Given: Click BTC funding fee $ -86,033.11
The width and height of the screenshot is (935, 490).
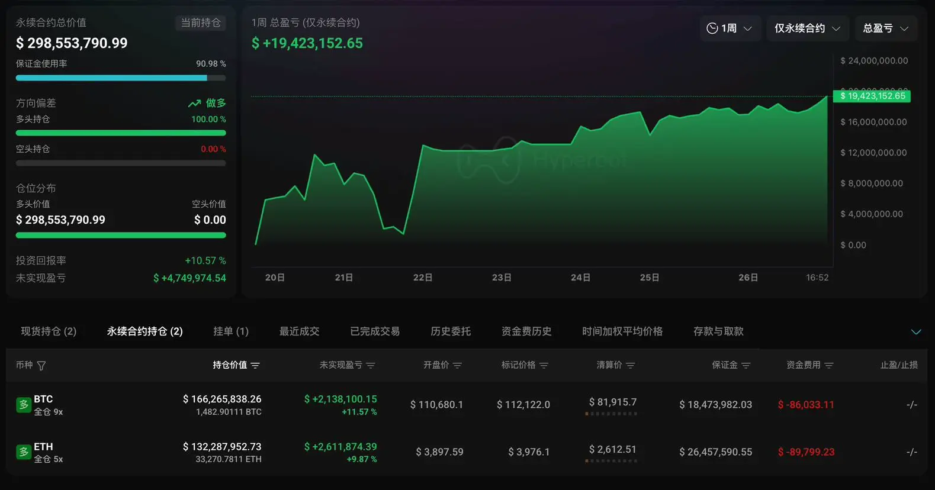Looking at the screenshot, I should coord(806,405).
